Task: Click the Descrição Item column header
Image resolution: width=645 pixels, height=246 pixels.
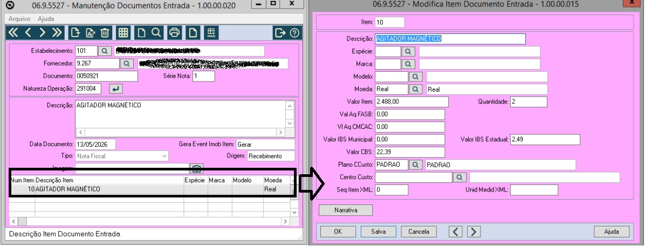Action: coord(109,180)
